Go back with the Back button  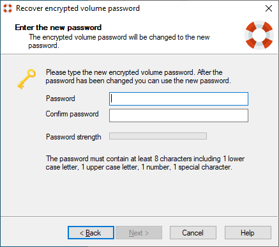click(91, 233)
